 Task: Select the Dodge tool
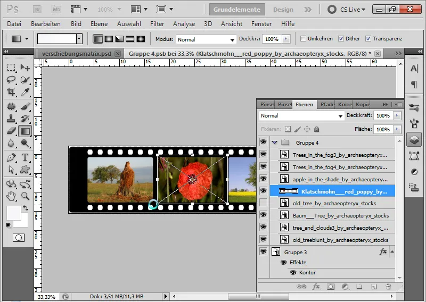[x=25, y=143]
